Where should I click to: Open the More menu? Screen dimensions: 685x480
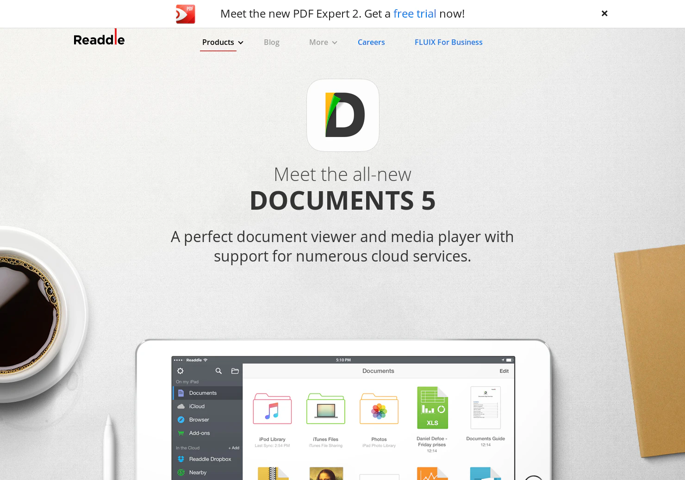tap(318, 42)
